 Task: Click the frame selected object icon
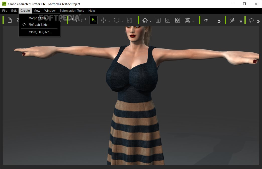click(187, 20)
